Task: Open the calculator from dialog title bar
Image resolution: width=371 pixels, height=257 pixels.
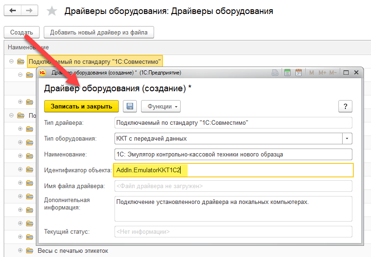Action: (x=287, y=73)
